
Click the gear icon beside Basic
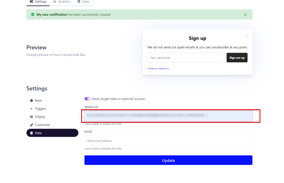[x=32, y=100]
